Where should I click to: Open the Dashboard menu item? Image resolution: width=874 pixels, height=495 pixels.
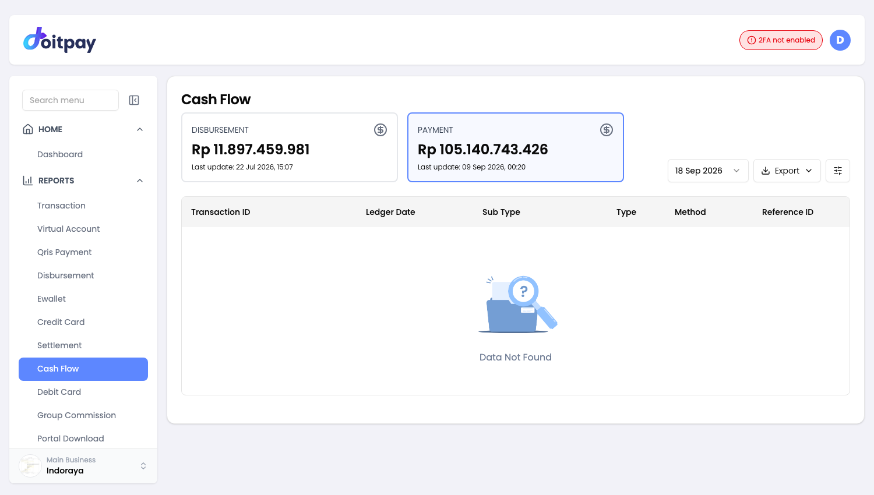pos(60,154)
